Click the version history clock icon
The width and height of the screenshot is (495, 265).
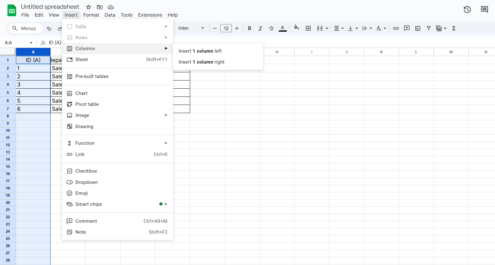click(x=467, y=10)
